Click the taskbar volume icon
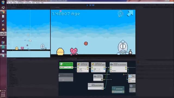Viewport: 174px width, 98px height. point(5,91)
